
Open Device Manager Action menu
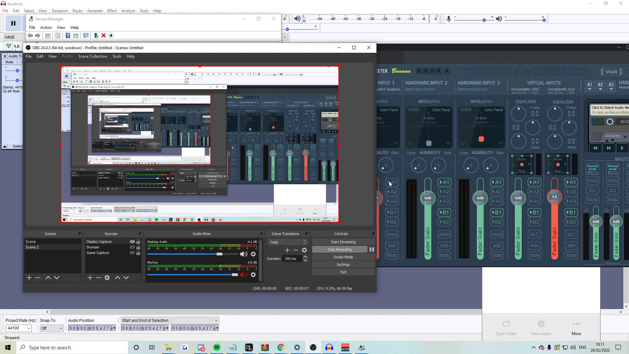click(46, 28)
